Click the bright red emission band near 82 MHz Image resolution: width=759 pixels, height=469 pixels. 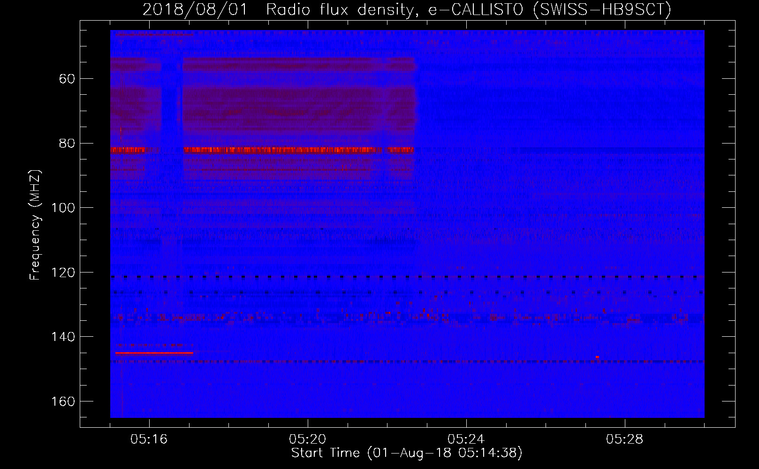[x=262, y=150]
